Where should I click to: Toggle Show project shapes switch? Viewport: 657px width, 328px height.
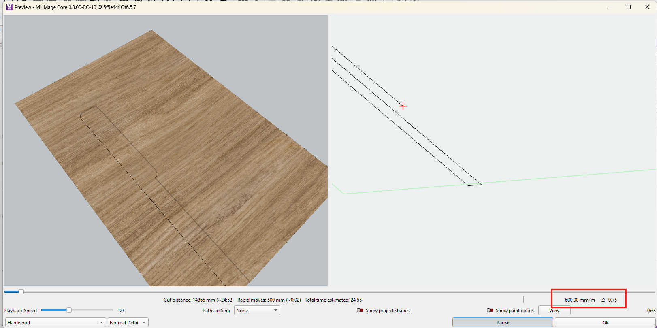pyautogui.click(x=360, y=311)
